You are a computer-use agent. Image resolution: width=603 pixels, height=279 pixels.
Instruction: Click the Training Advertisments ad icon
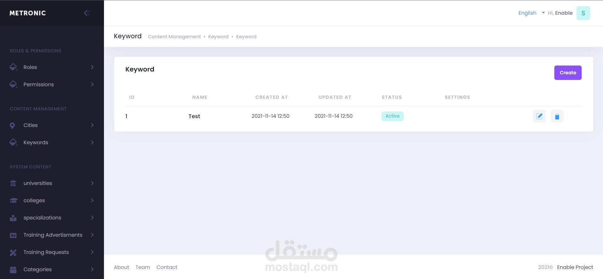[13, 235]
